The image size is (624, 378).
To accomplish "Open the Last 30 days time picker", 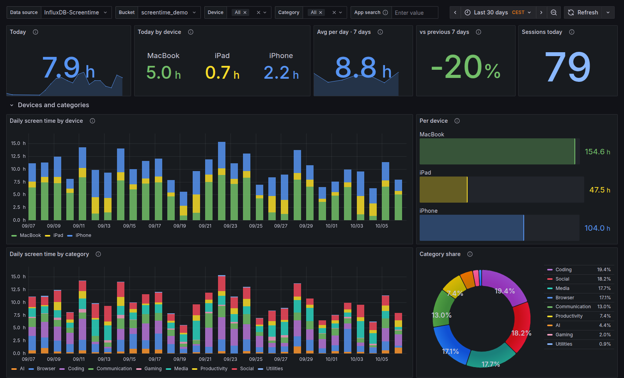I will coord(498,12).
